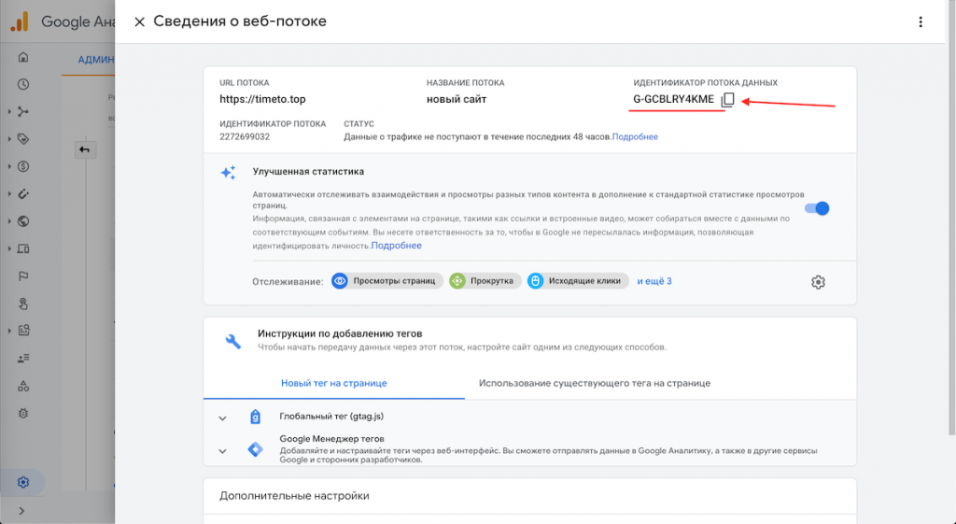Expand the Demographics sidebar item arrow
Screen dimensions: 956x524
click(9, 221)
